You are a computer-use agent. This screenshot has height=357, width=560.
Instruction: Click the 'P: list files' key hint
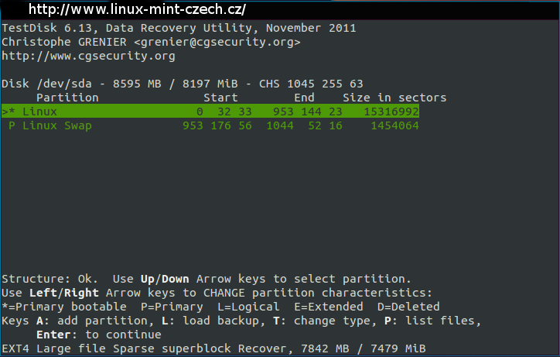[432, 321]
